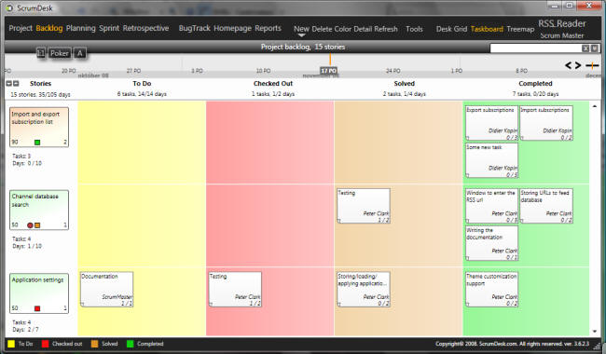Open the Color command
606x354 pixels.
click(x=343, y=29)
